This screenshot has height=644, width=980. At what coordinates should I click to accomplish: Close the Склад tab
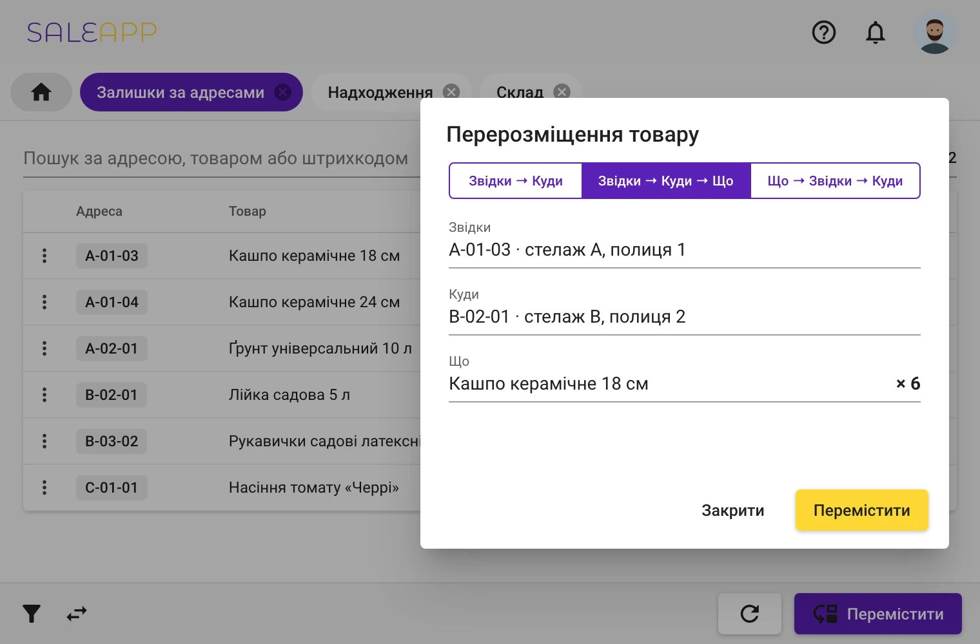tap(562, 92)
